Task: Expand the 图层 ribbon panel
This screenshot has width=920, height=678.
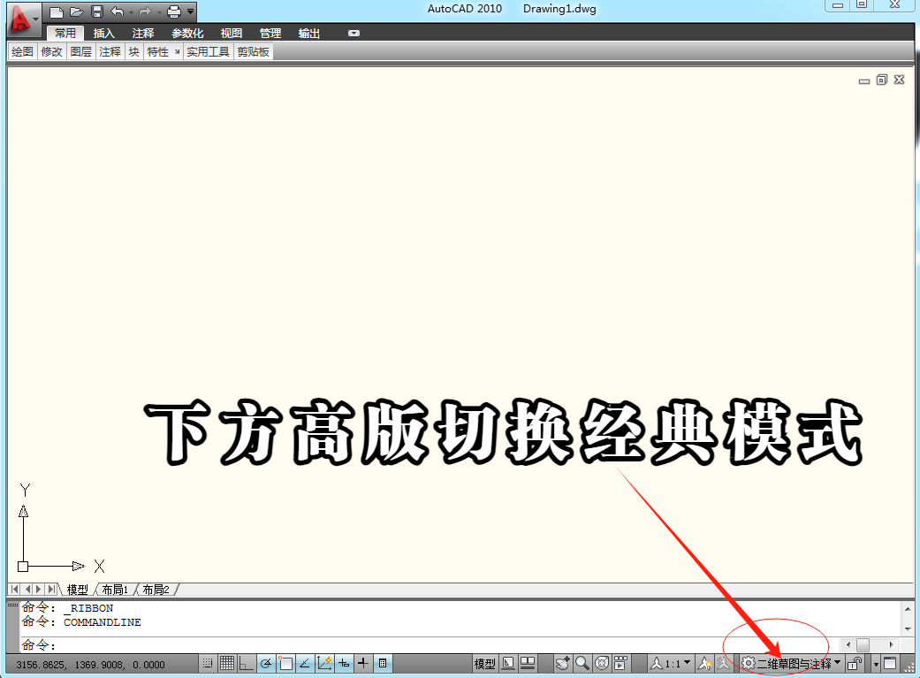Action: (81, 51)
